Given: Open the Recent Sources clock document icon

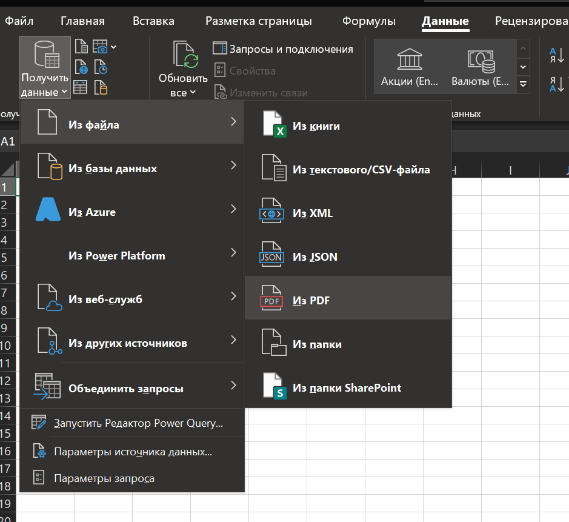Looking at the screenshot, I should tap(101, 67).
